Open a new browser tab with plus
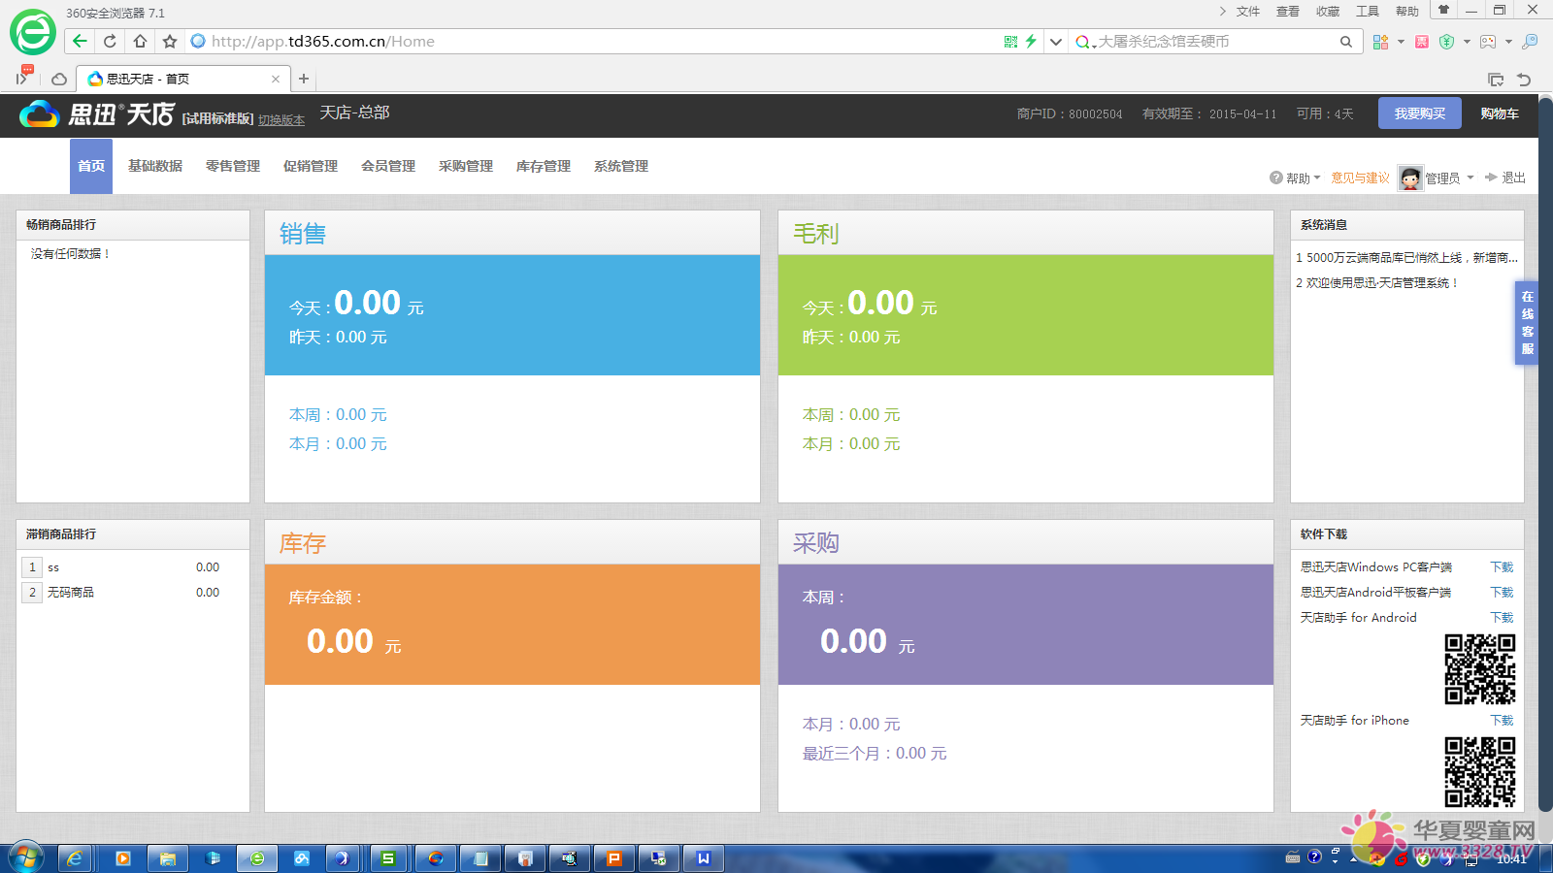The width and height of the screenshot is (1553, 873). coord(304,79)
